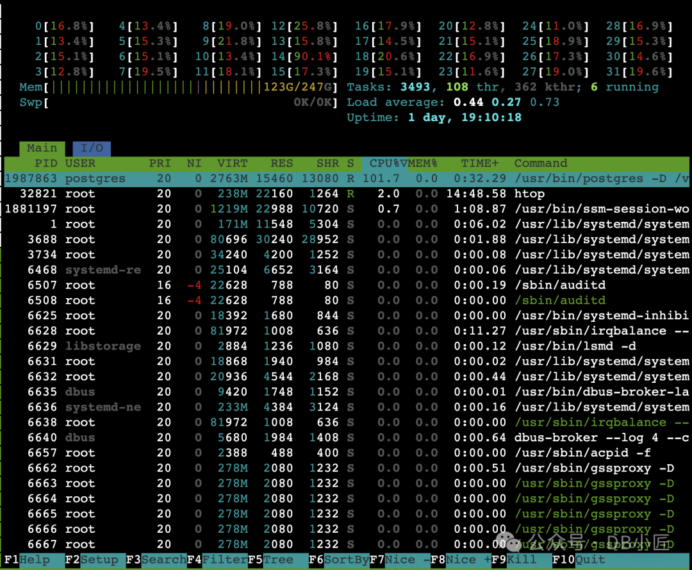Switch to the Main tab
This screenshot has height=570, width=692.
pyautogui.click(x=42, y=148)
